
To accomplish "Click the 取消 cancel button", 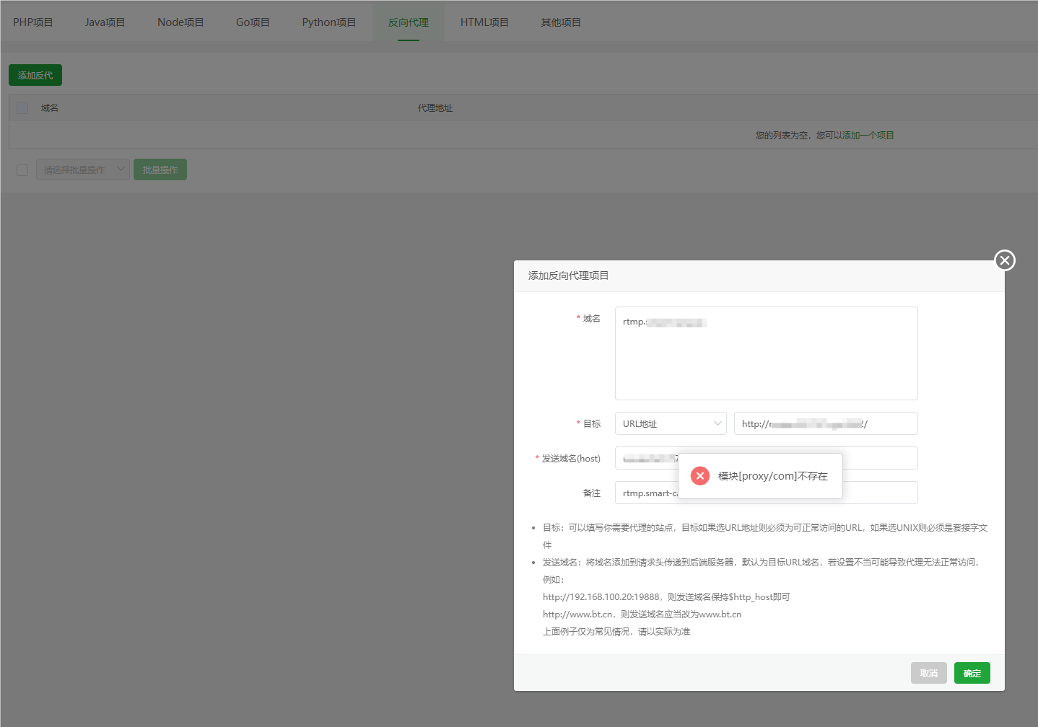I will 929,673.
